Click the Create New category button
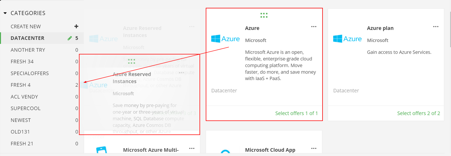The image size is (451, 156). [42, 26]
